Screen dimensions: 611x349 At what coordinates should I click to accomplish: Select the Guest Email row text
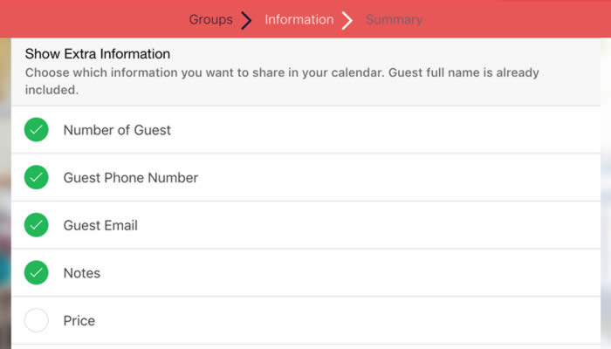click(100, 225)
